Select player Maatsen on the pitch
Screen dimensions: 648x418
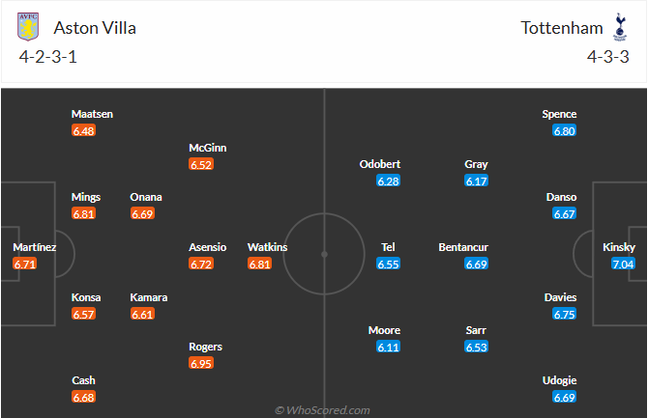coord(92,114)
